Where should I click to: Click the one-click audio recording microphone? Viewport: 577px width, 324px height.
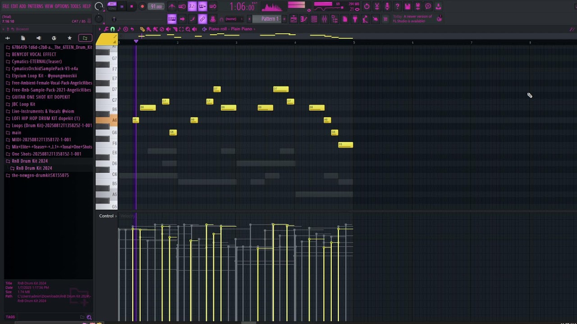(387, 6)
